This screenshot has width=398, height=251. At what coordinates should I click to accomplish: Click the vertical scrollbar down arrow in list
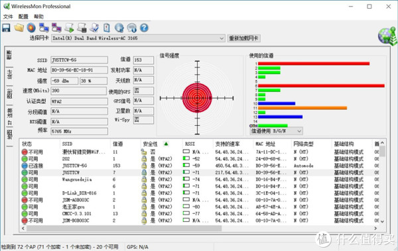point(382,221)
